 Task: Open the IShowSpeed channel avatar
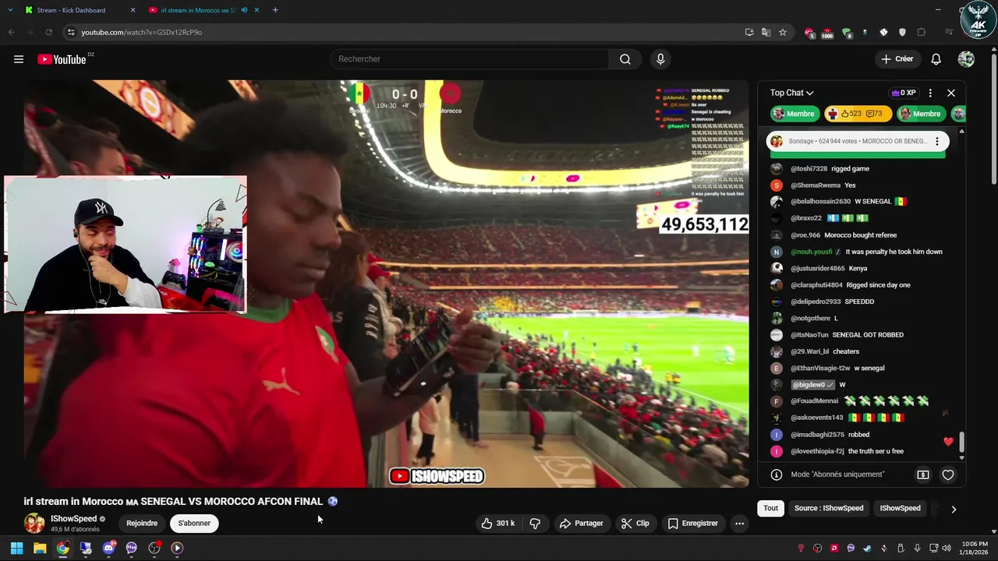(34, 524)
